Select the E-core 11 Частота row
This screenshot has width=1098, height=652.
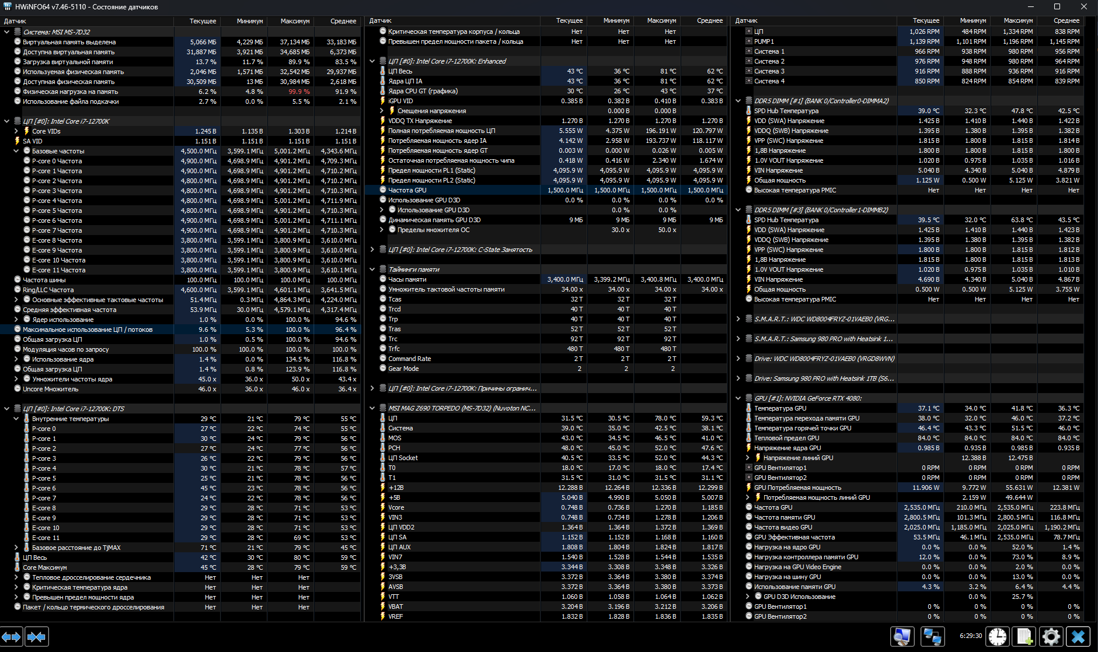(180, 270)
